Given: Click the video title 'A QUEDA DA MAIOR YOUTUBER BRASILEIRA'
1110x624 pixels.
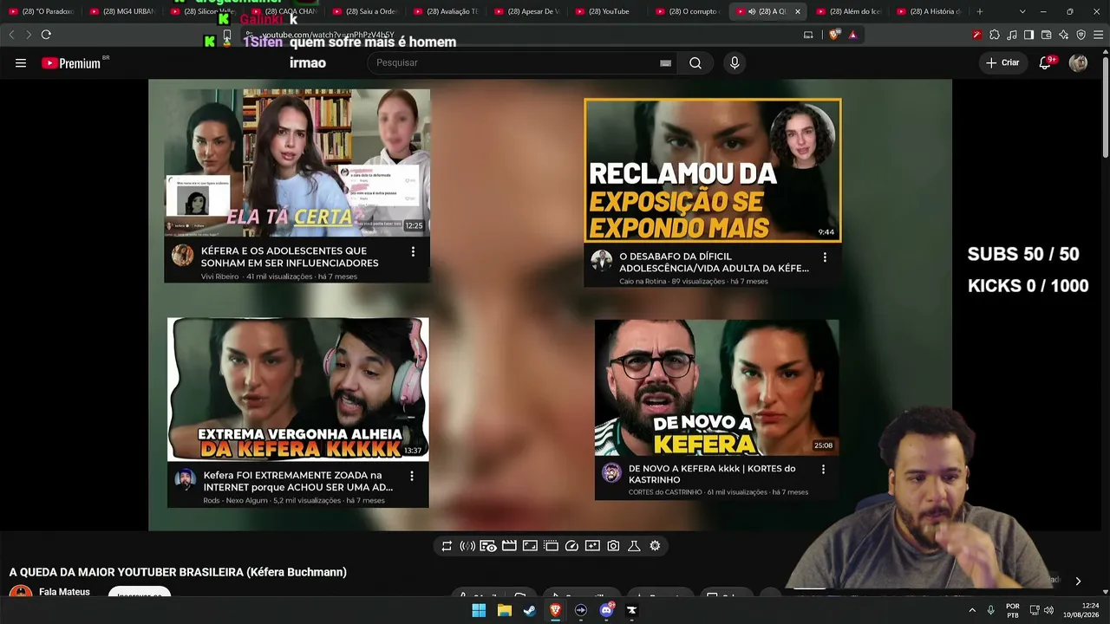Looking at the screenshot, I should click(x=178, y=572).
